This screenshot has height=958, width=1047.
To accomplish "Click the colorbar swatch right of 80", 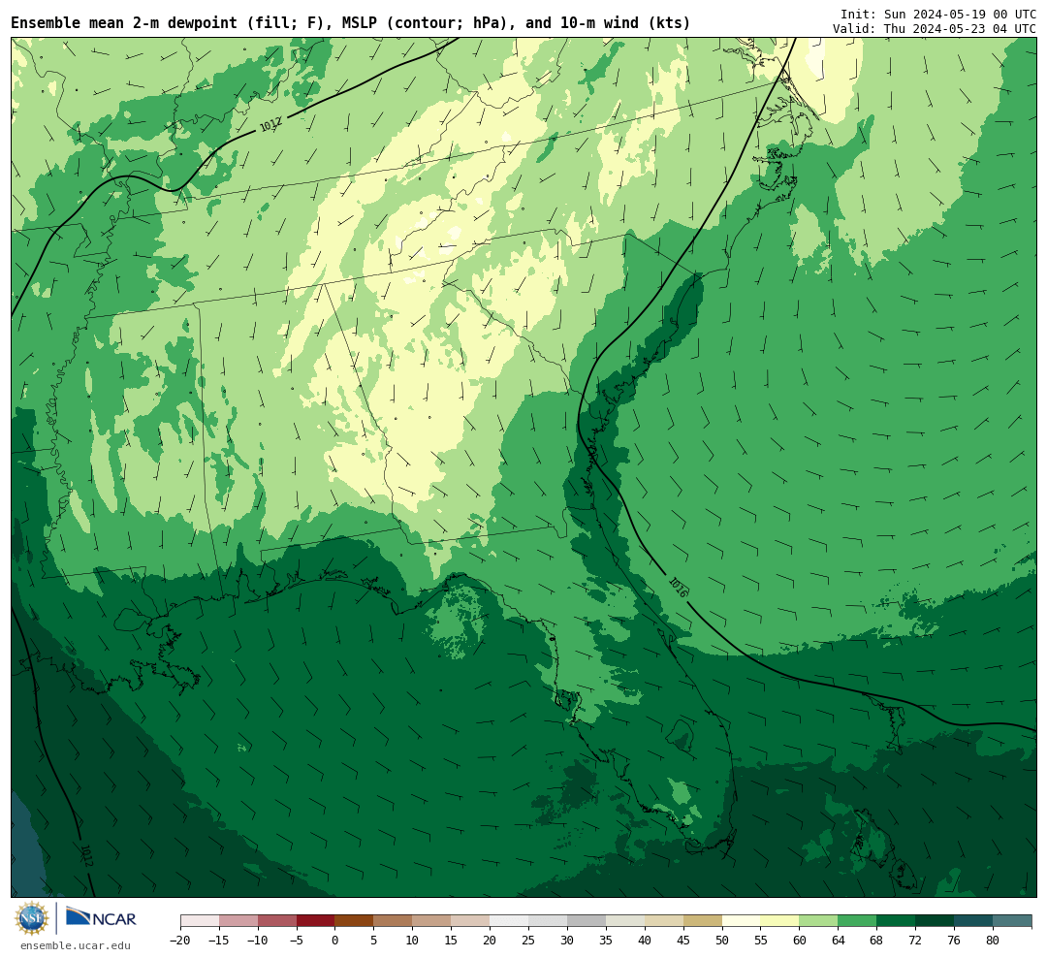I will point(1012,921).
